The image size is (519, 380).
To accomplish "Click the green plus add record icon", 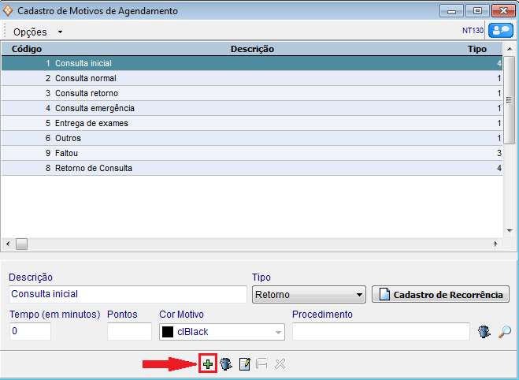I will pyautogui.click(x=208, y=363).
